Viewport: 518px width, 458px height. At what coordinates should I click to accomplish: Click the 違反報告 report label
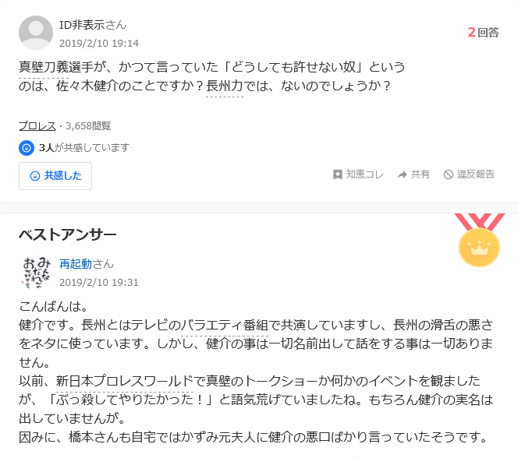coord(475,174)
